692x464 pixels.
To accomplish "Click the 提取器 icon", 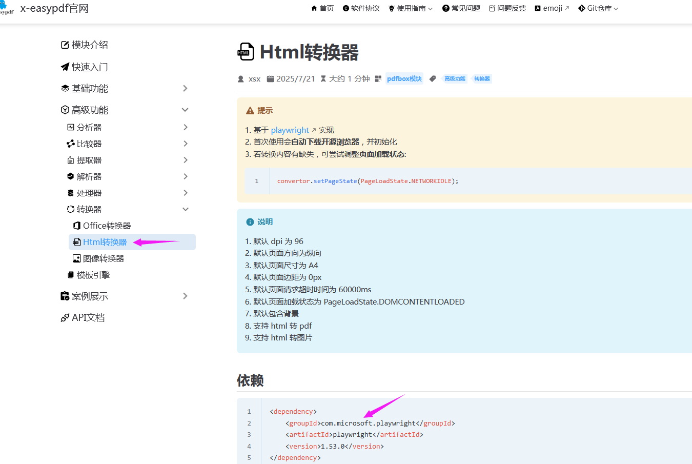I will (x=71, y=160).
